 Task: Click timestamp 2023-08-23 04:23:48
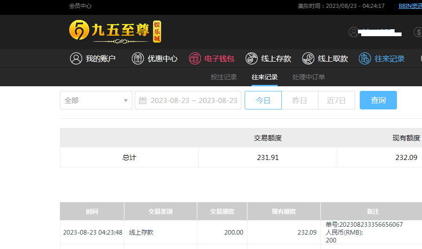tap(92, 232)
